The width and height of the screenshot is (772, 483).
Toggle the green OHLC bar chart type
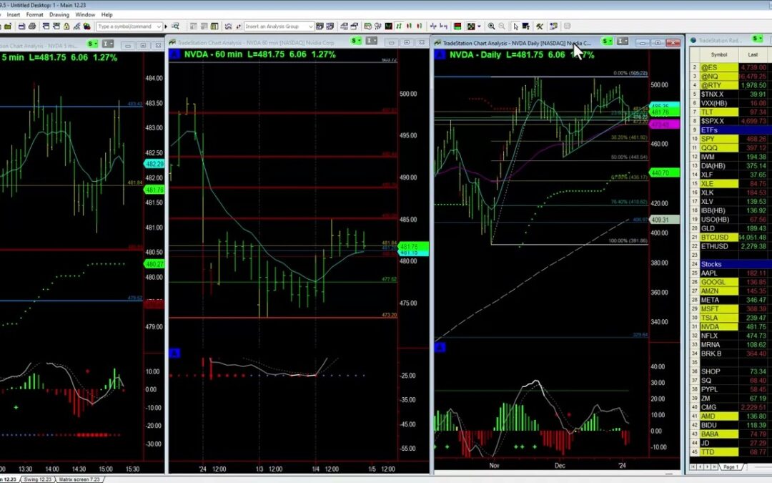(400, 26)
